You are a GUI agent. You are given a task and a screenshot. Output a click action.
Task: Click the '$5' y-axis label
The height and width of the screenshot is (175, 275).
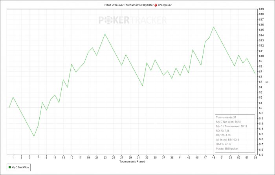tap(260, 82)
